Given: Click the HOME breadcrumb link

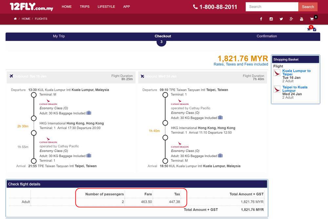Looking at the screenshot, I should pos(26,19).
